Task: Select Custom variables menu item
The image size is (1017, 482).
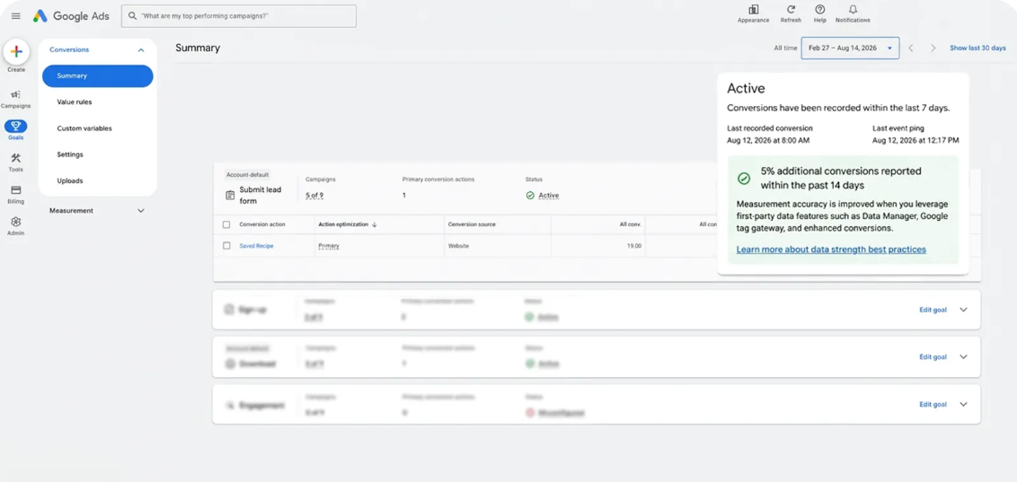Action: point(84,128)
